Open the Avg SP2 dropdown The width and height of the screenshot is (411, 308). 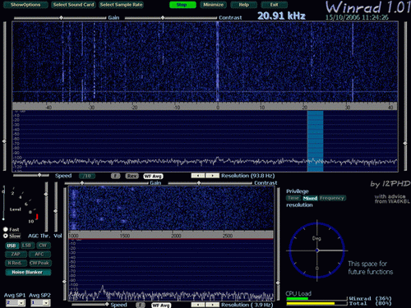(47, 302)
